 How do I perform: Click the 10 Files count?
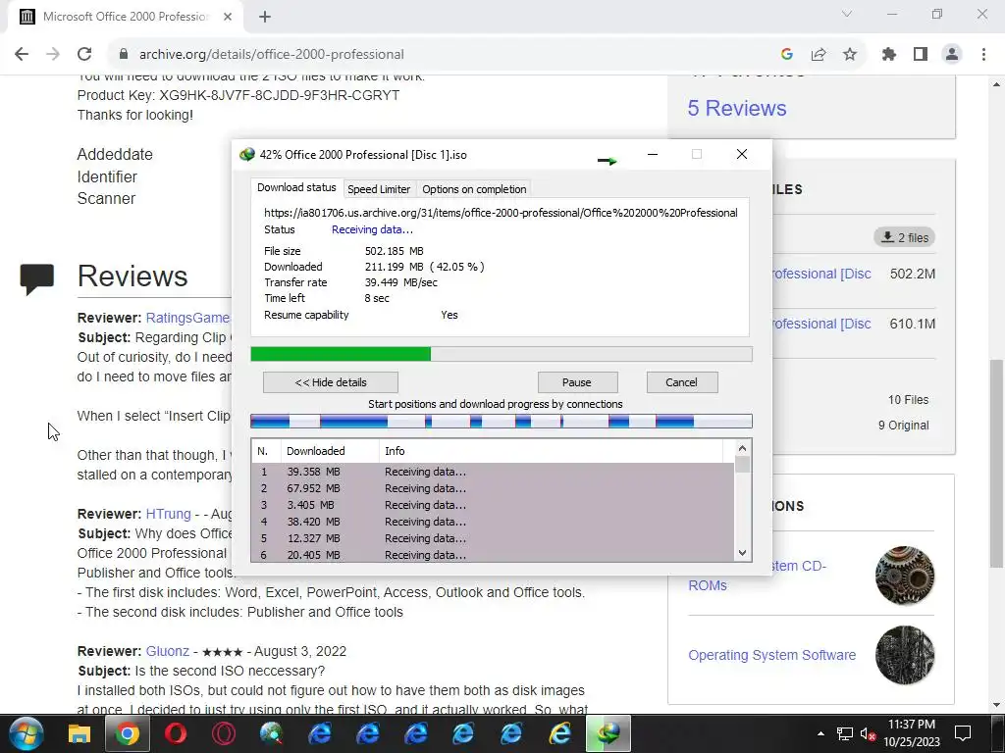coord(908,400)
